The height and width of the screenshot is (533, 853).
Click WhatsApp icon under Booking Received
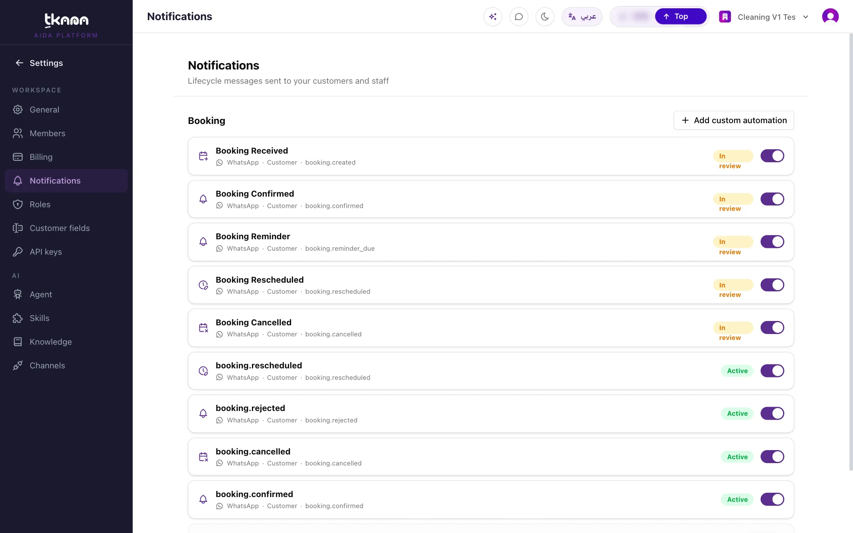click(220, 163)
